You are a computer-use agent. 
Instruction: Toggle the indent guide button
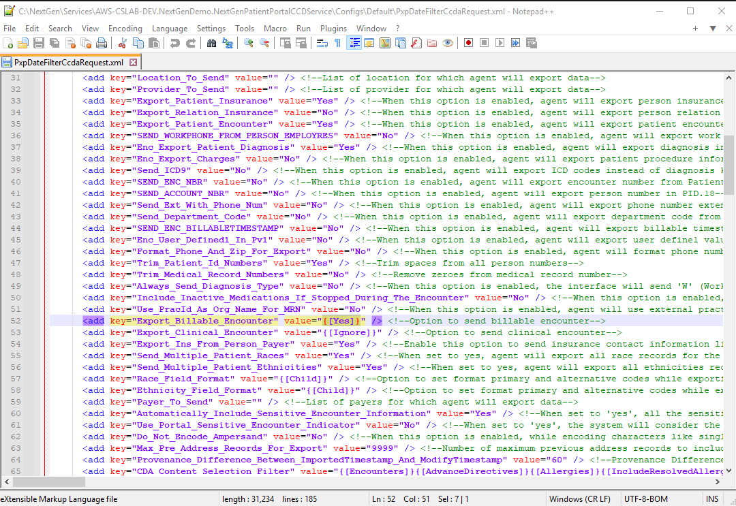(354, 43)
